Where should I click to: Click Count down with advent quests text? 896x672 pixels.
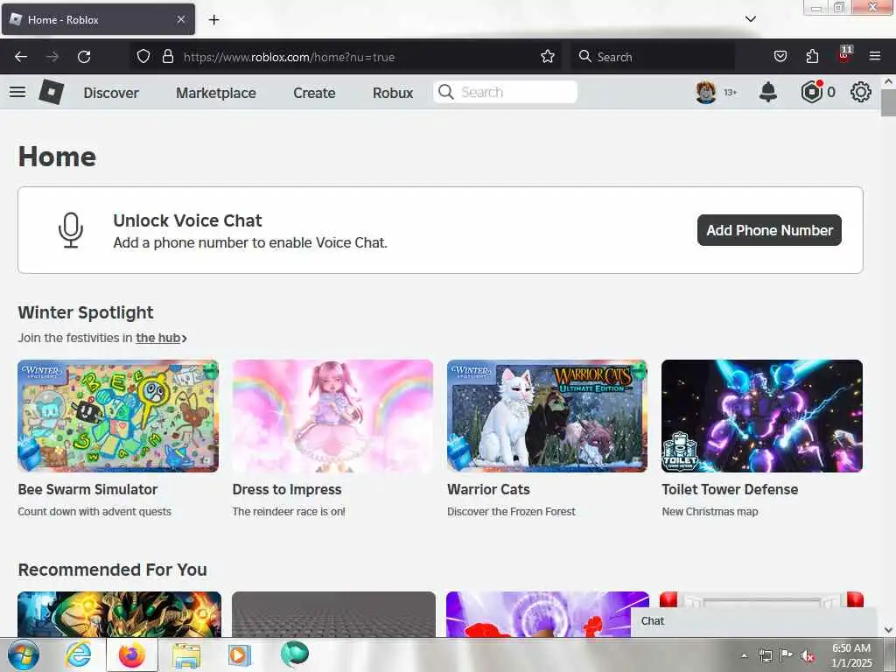click(x=94, y=511)
